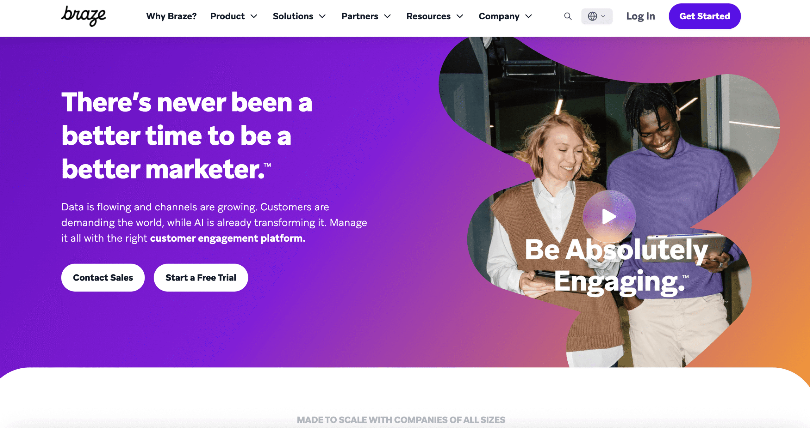The height and width of the screenshot is (428, 810).
Task: Select Why Braze? in the navigation
Action: click(171, 16)
